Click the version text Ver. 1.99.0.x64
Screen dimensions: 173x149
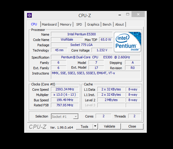(x=61, y=128)
